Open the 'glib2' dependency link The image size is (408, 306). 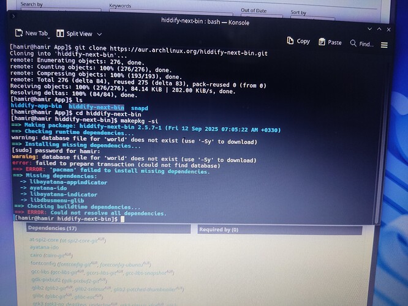point(38,288)
